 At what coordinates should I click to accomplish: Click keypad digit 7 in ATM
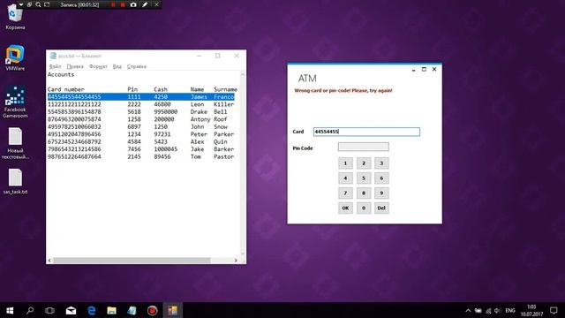point(345,193)
